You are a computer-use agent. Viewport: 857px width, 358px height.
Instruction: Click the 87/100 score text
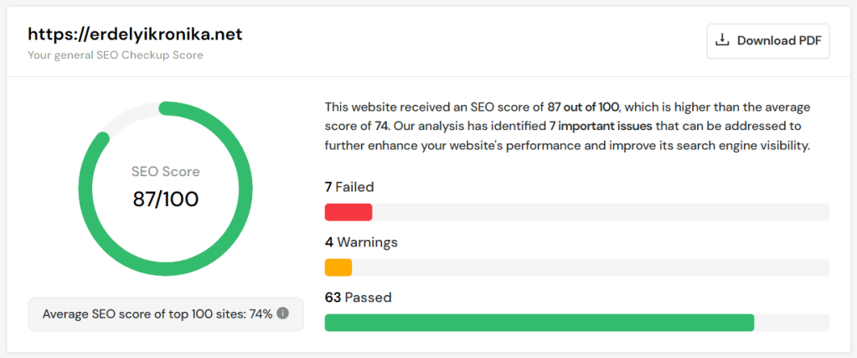pyautogui.click(x=166, y=200)
